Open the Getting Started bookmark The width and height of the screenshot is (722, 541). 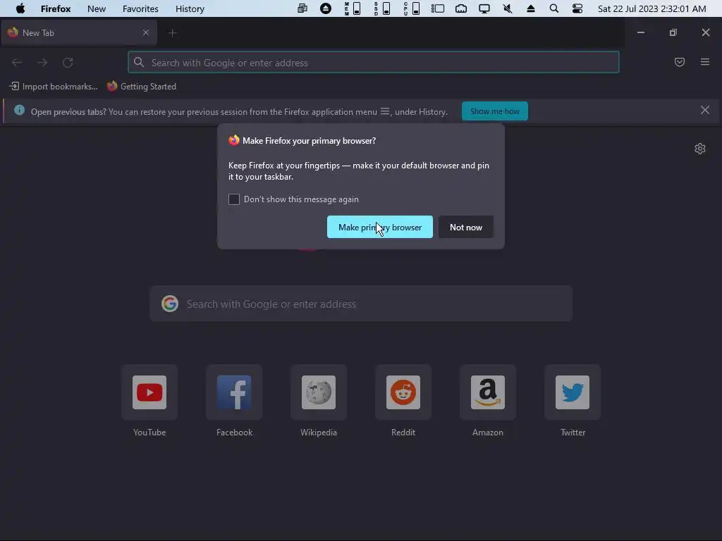tap(141, 87)
